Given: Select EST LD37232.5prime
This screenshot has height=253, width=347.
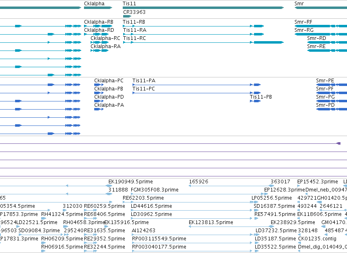Looking at the screenshot, I should pos(276,231).
